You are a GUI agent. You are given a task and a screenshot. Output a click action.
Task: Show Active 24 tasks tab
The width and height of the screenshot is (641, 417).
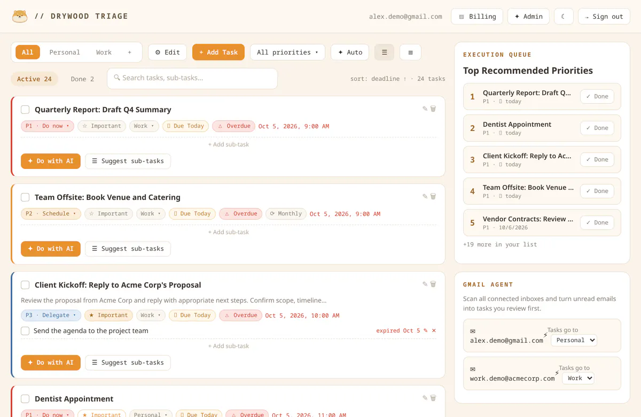[34, 79]
